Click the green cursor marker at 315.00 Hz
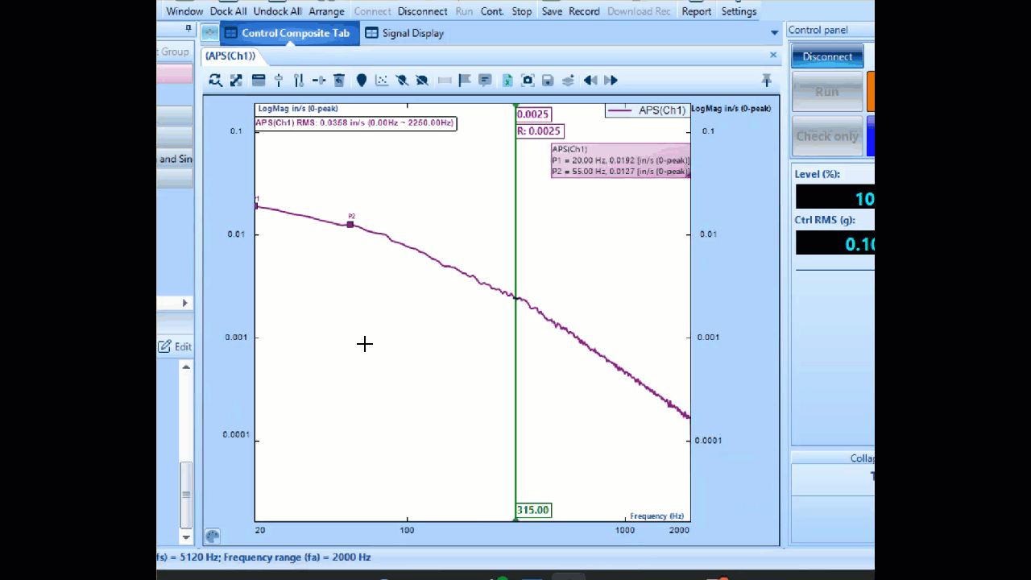This screenshot has height=580, width=1031. click(x=533, y=510)
